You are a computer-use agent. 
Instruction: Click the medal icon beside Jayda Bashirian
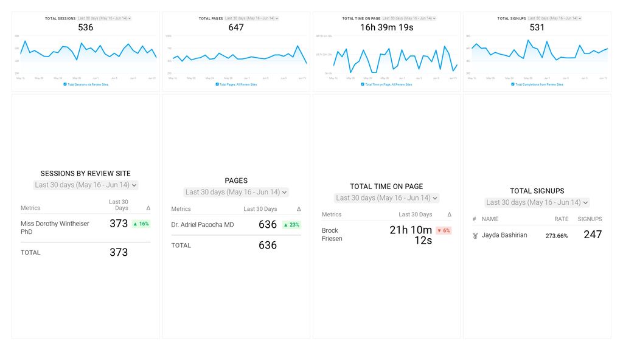click(x=475, y=236)
